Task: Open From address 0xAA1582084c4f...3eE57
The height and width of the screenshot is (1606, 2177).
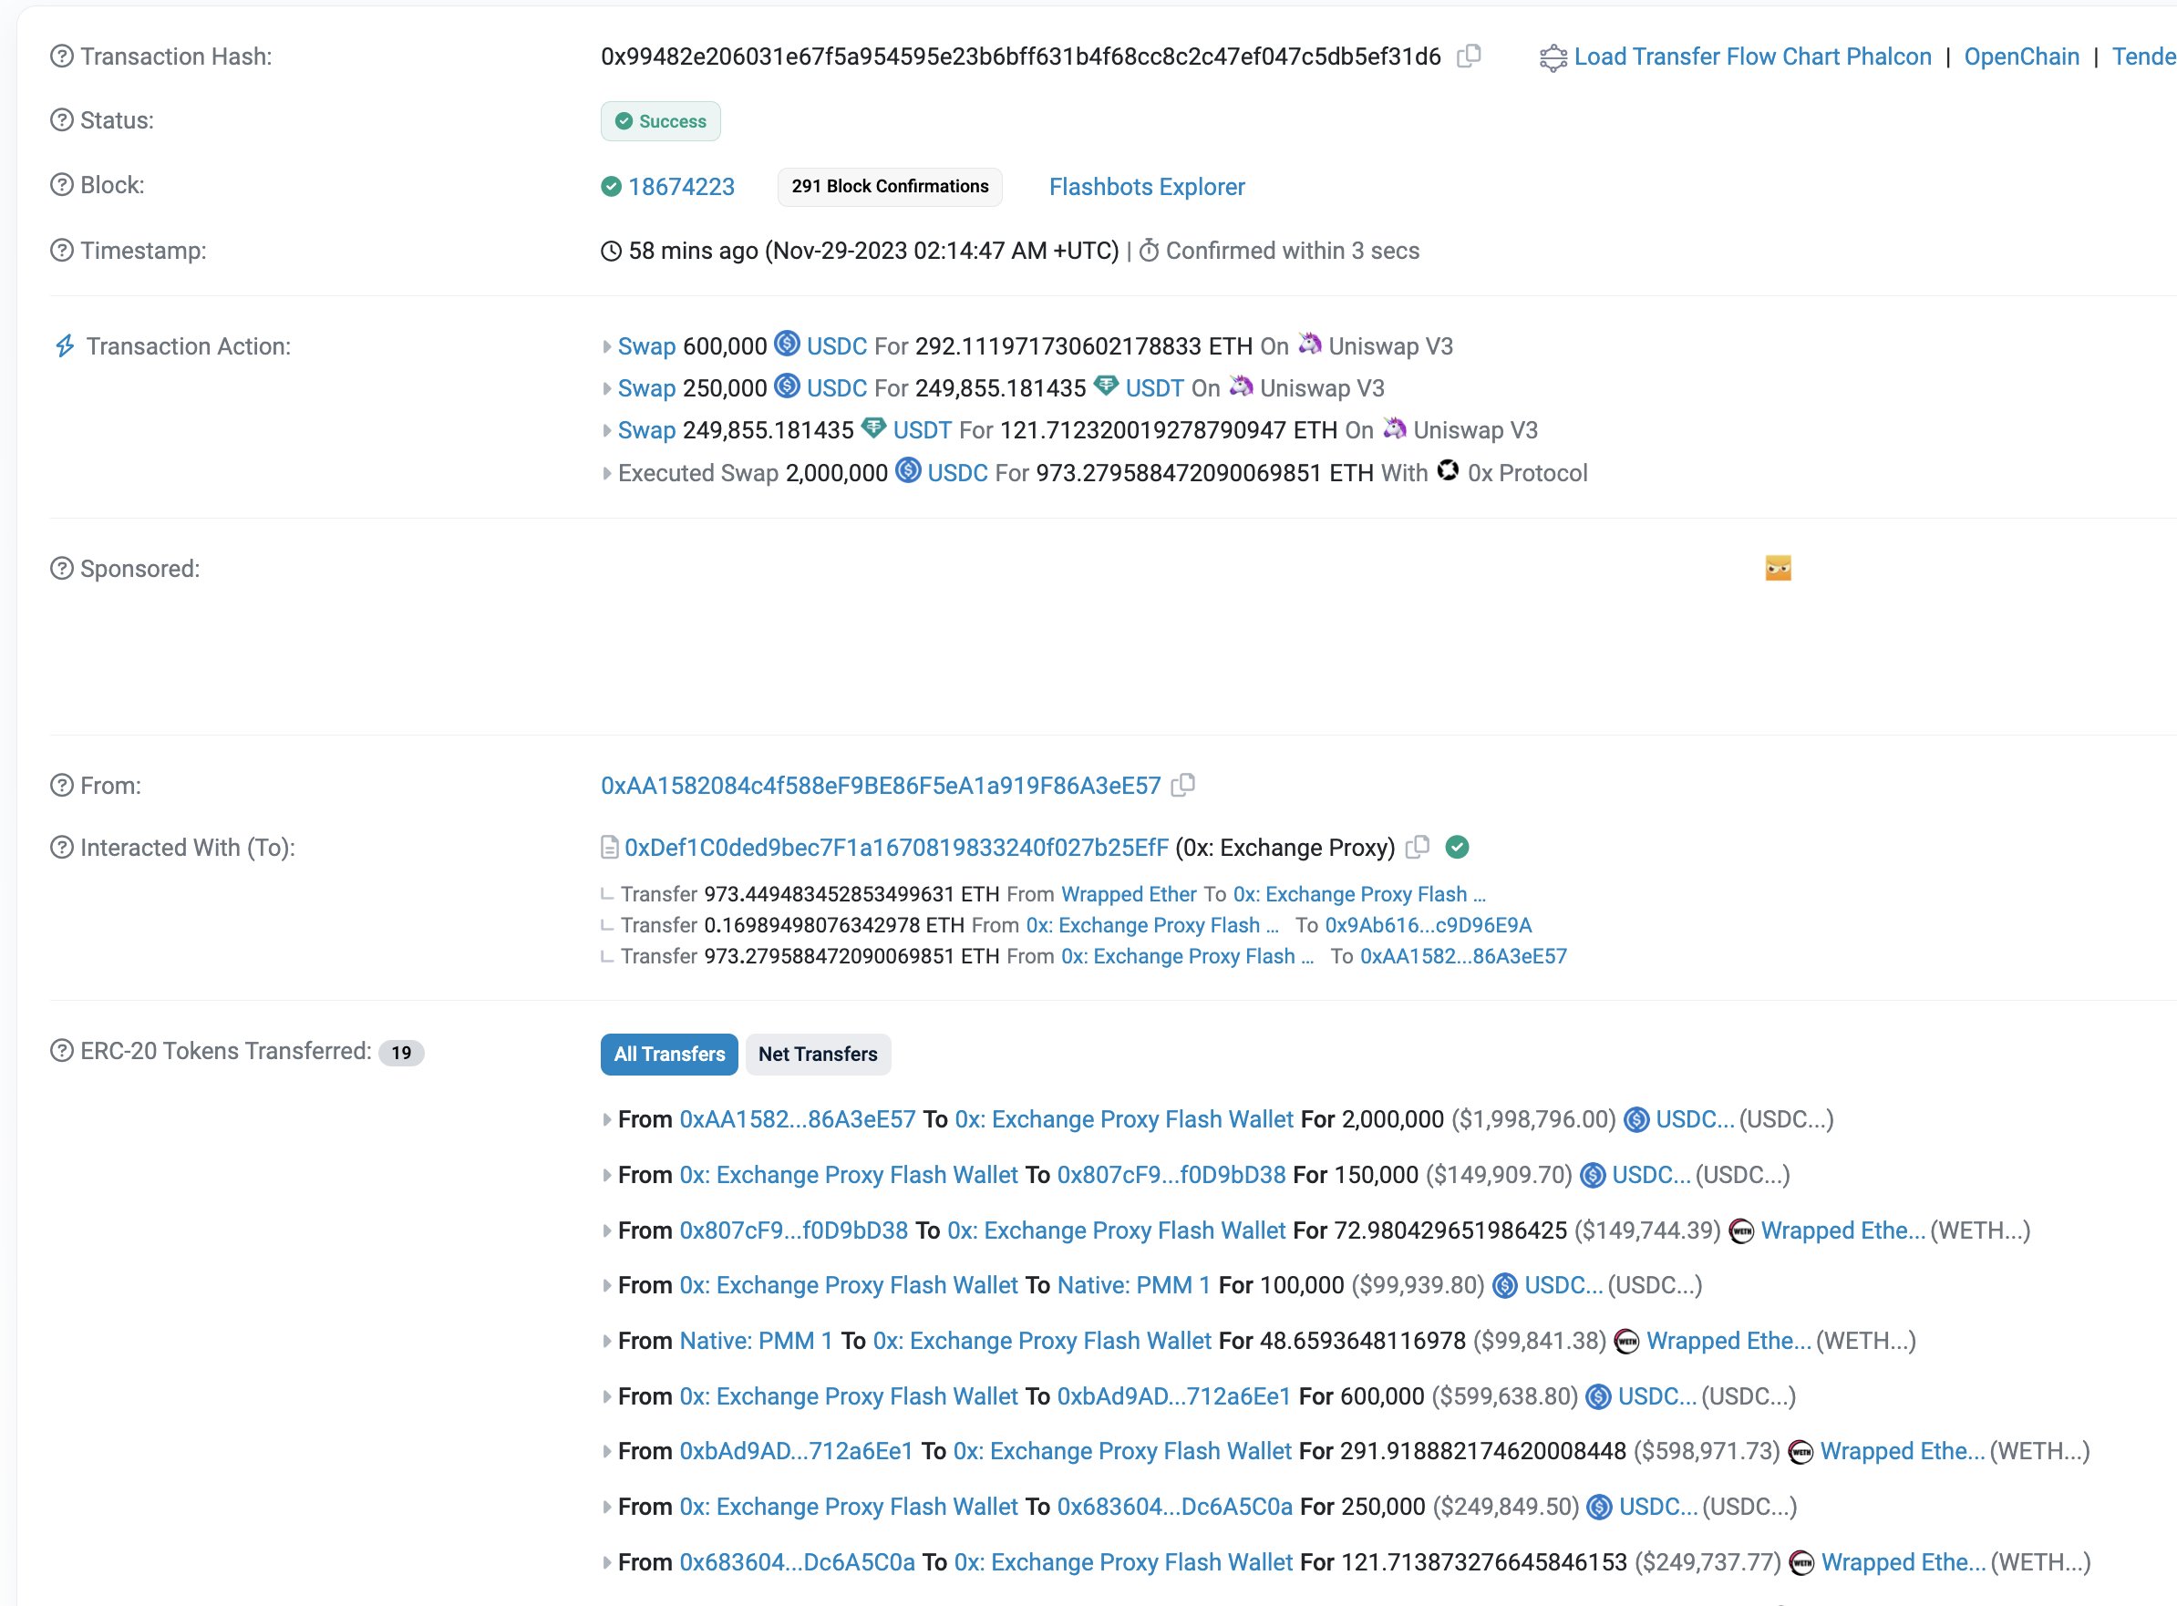Action: coord(881,786)
